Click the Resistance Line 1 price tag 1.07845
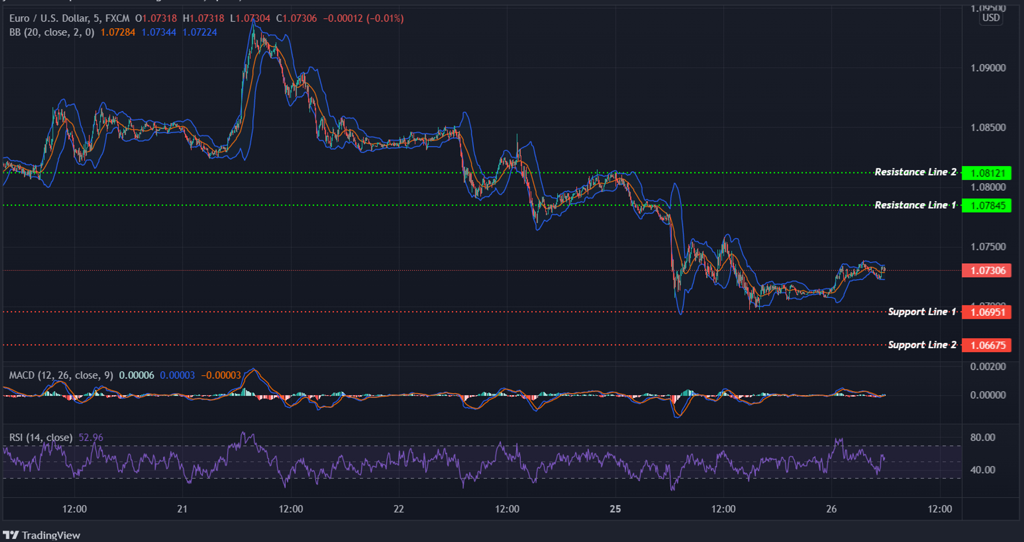The height and width of the screenshot is (542, 1024). click(987, 206)
